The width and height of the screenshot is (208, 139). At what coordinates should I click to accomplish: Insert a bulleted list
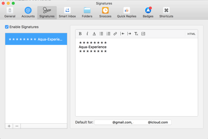click(101, 34)
